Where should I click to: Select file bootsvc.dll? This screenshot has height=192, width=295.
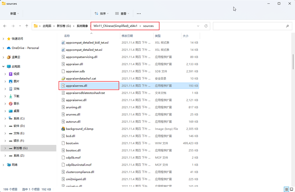[x=73, y=150]
